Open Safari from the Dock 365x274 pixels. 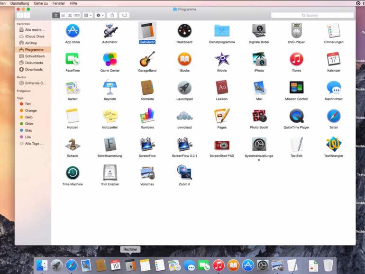(71, 265)
